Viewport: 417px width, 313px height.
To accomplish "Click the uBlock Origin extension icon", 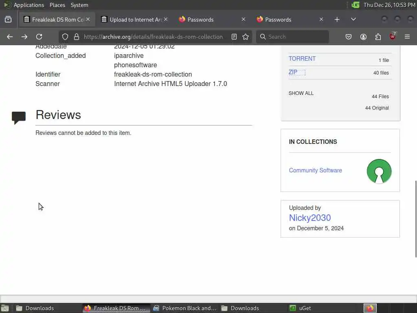I will 393,36.
